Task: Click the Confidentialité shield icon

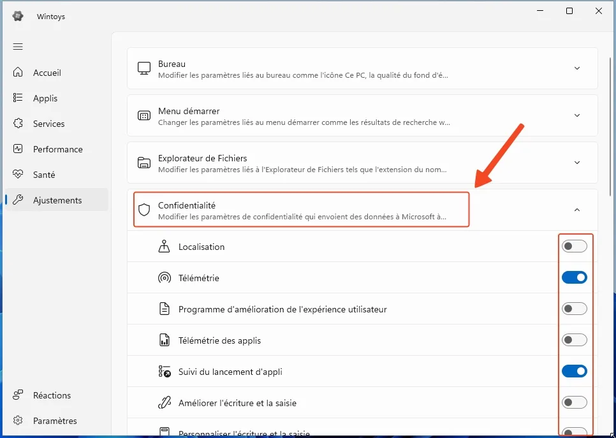Action: 143,210
